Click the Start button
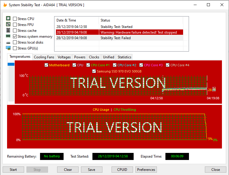 point(13,170)
